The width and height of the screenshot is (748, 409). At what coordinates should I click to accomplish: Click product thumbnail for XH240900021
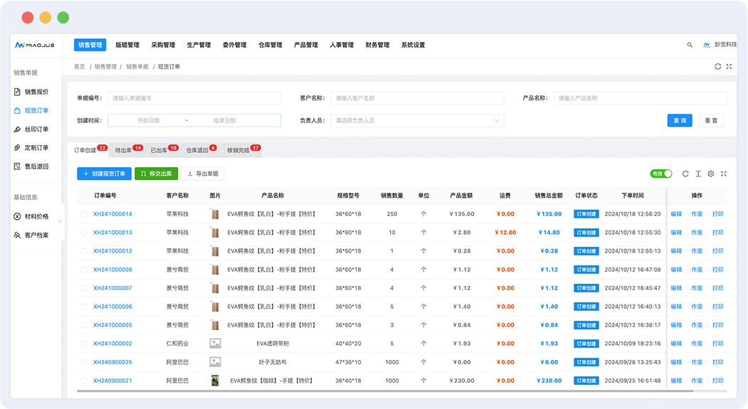tap(215, 381)
